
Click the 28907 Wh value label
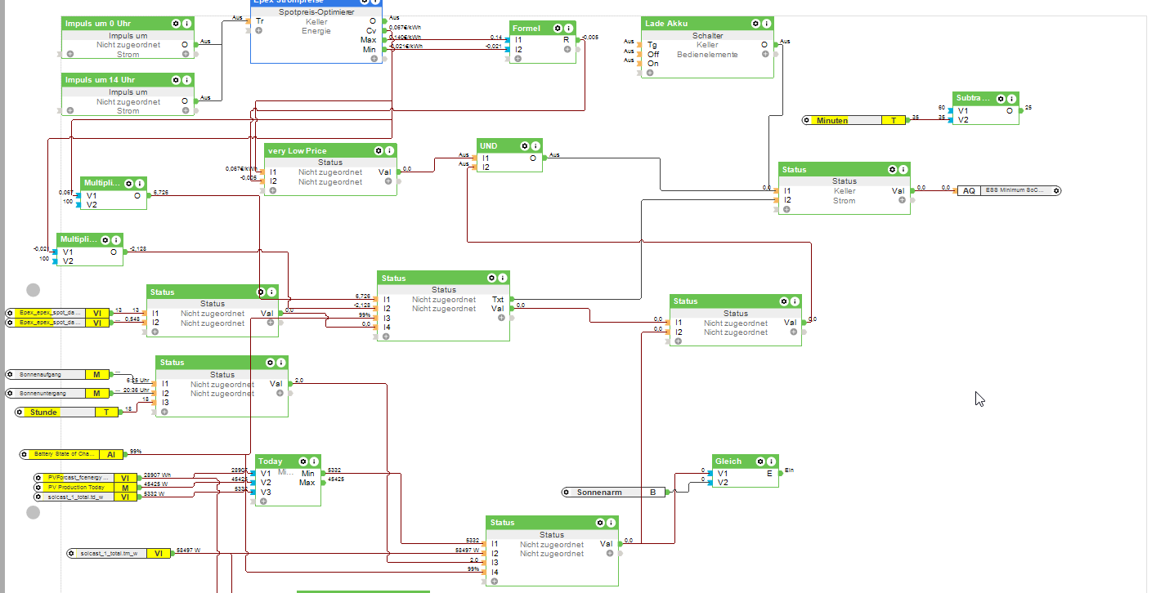tap(157, 475)
